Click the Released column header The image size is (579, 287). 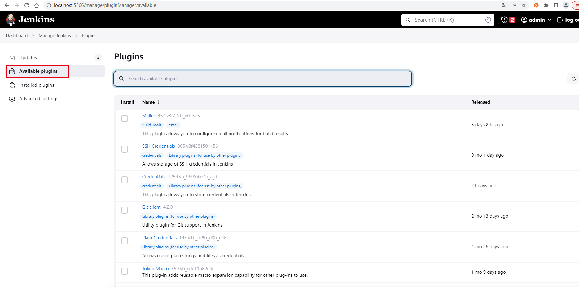coord(480,102)
